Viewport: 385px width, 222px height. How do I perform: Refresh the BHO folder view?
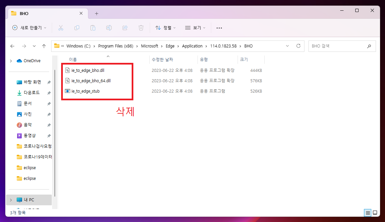[298, 46]
